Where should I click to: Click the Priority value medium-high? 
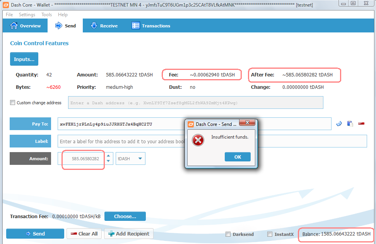(x=120, y=87)
